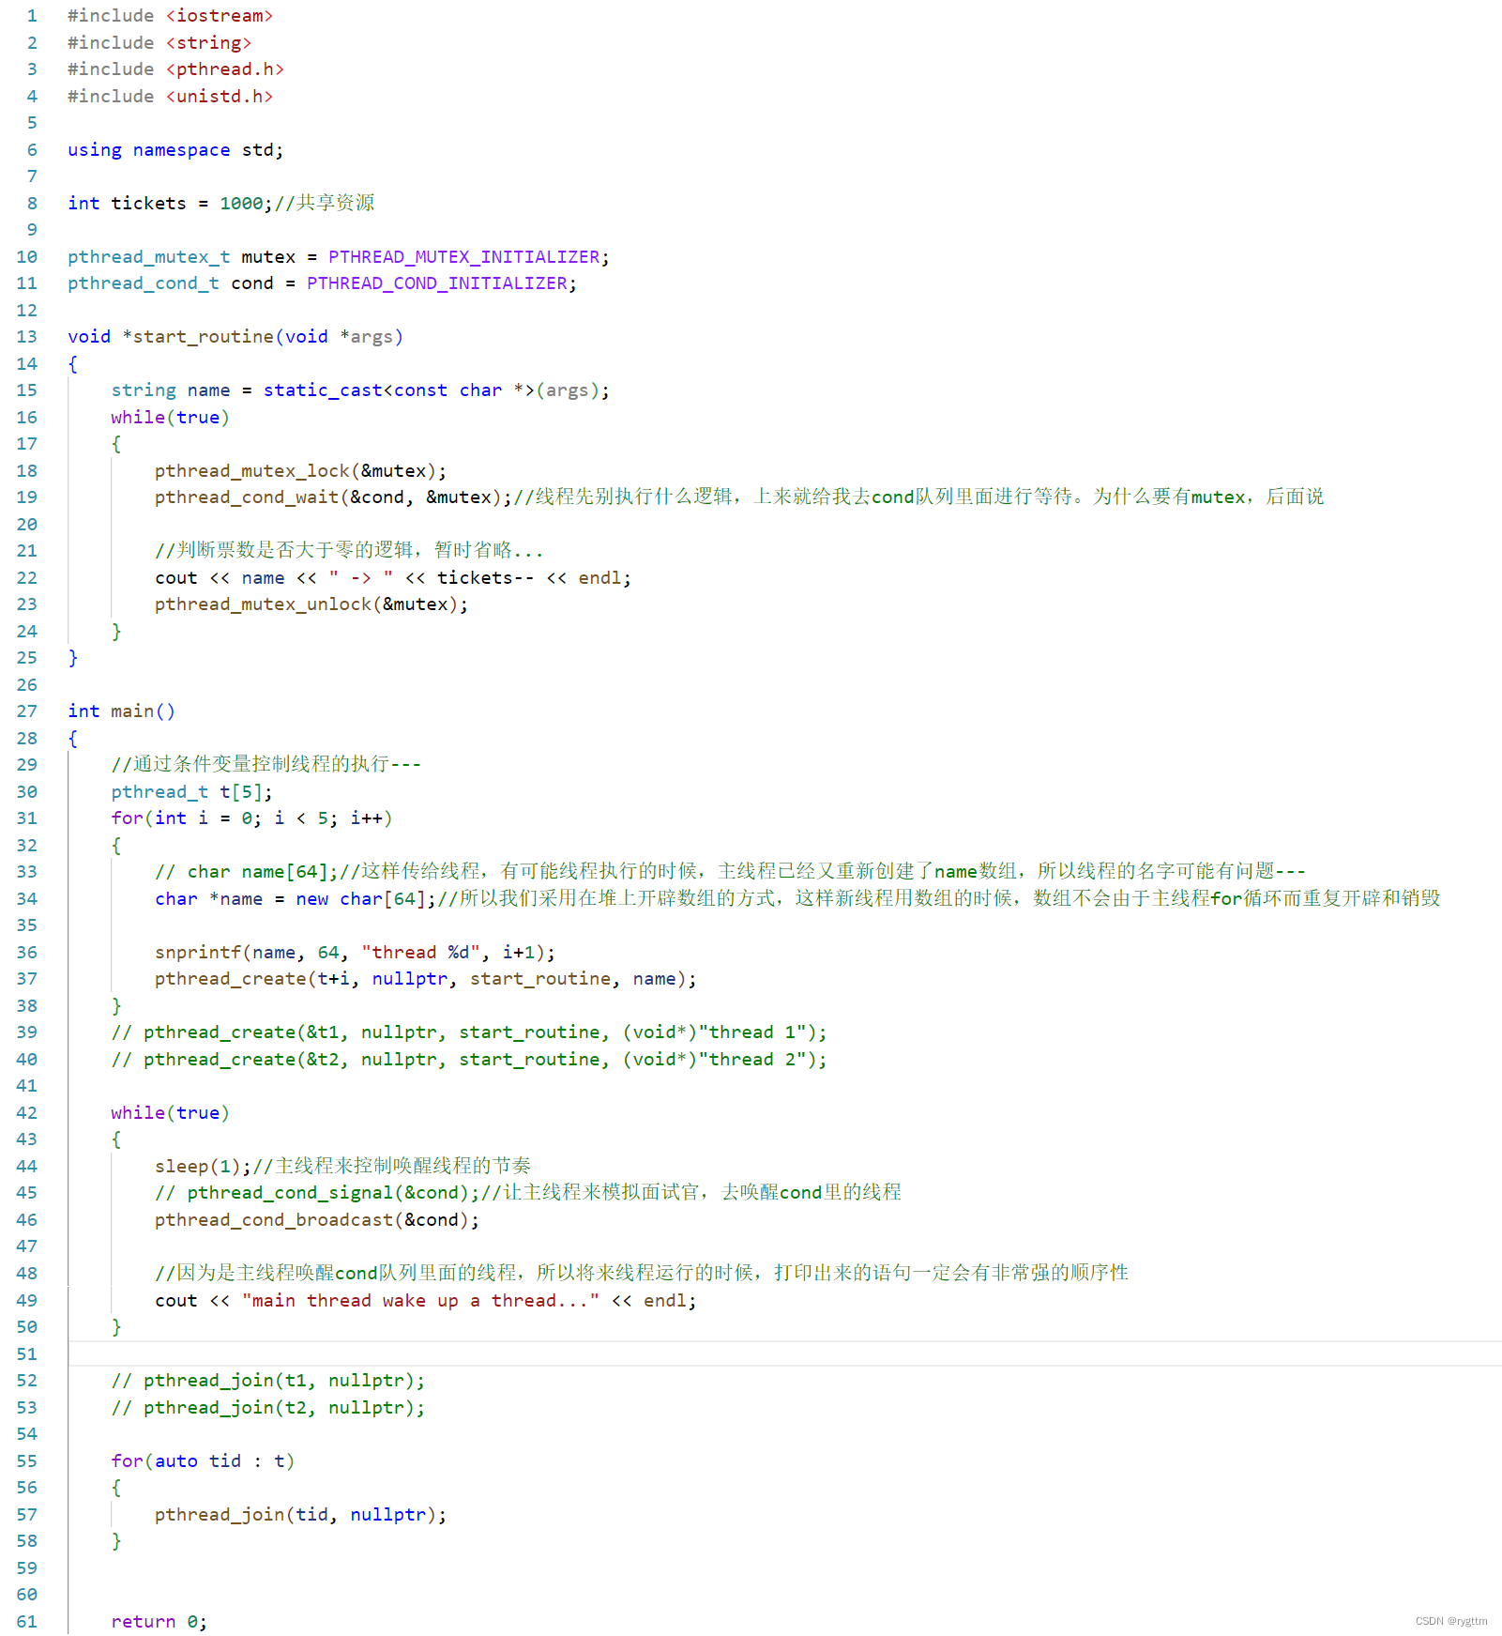This screenshot has width=1502, height=1636.
Task: Click the "thread %d" format string
Action: pos(420,953)
